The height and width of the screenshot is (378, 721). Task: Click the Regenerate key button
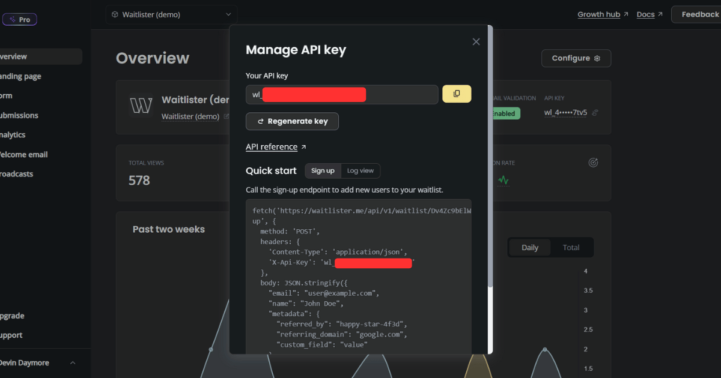click(292, 121)
